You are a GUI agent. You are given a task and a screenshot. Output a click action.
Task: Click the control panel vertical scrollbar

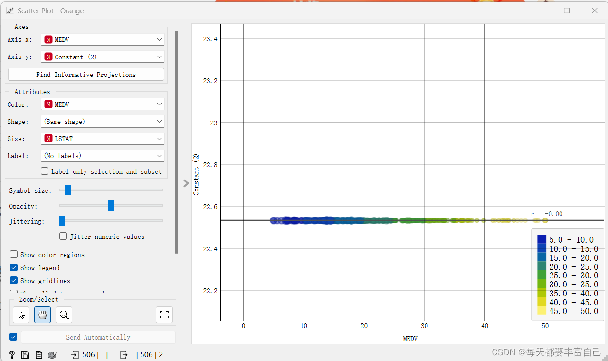pos(177,142)
